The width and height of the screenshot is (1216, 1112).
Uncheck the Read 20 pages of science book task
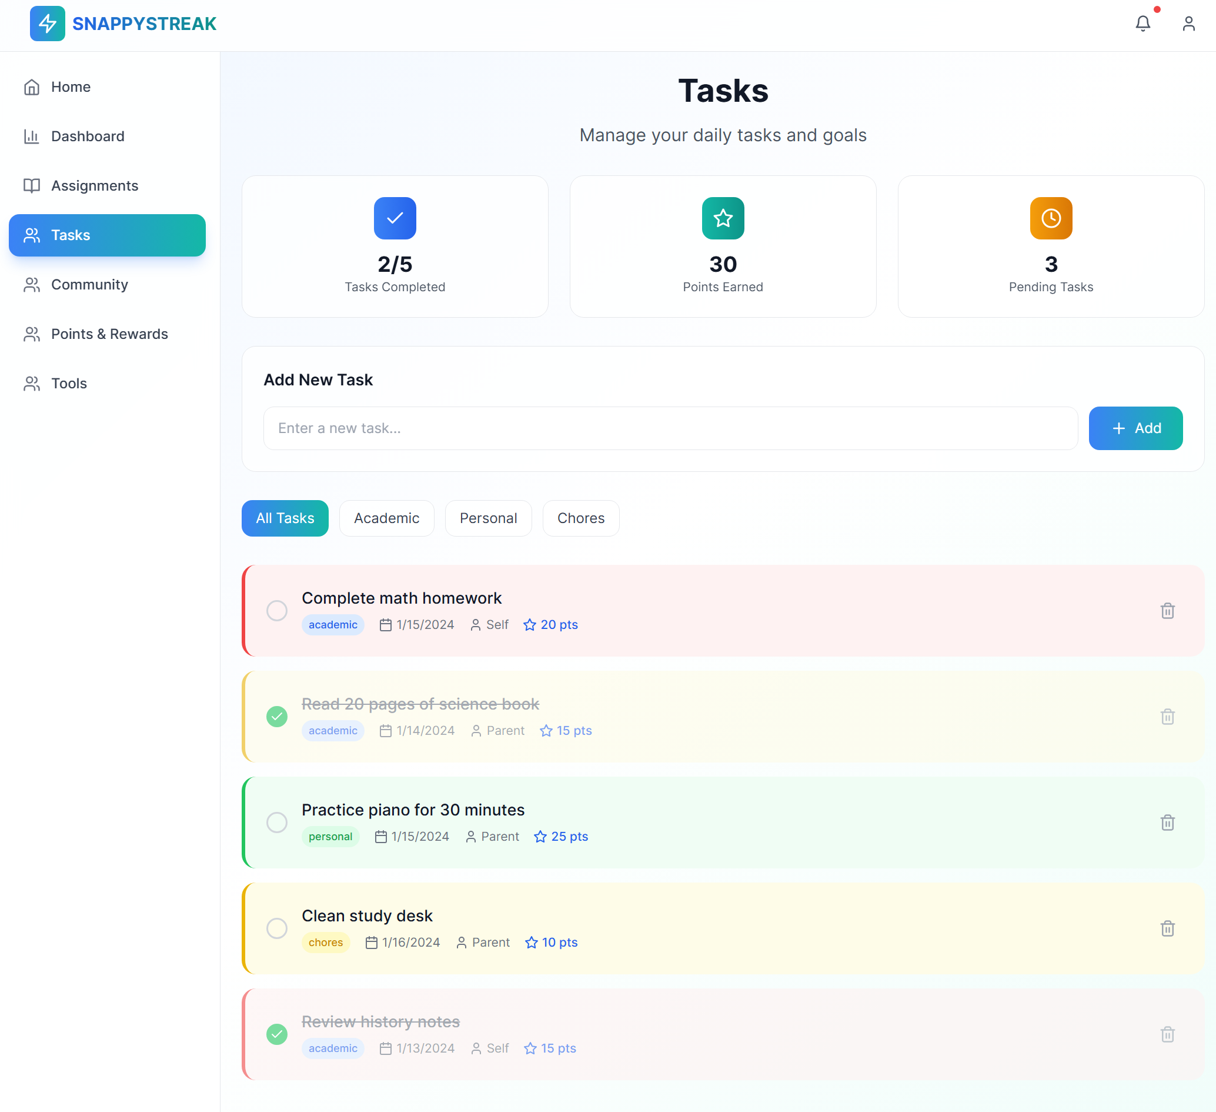(277, 717)
